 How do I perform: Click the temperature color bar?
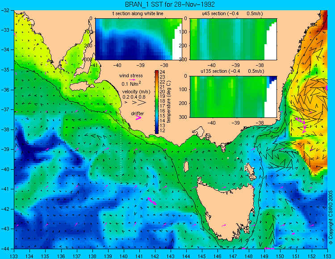click(157, 102)
